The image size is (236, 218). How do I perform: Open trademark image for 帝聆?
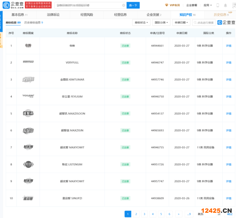28,46
